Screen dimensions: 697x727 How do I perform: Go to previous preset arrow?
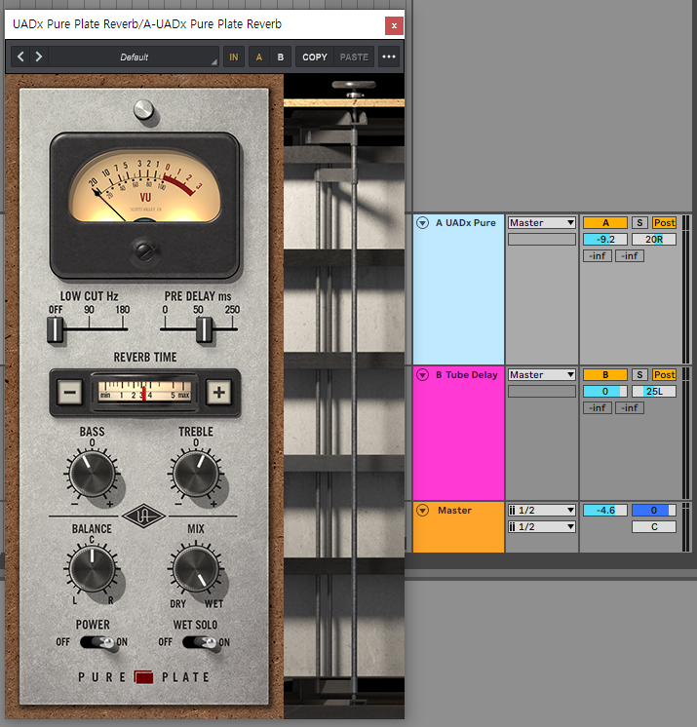20,57
